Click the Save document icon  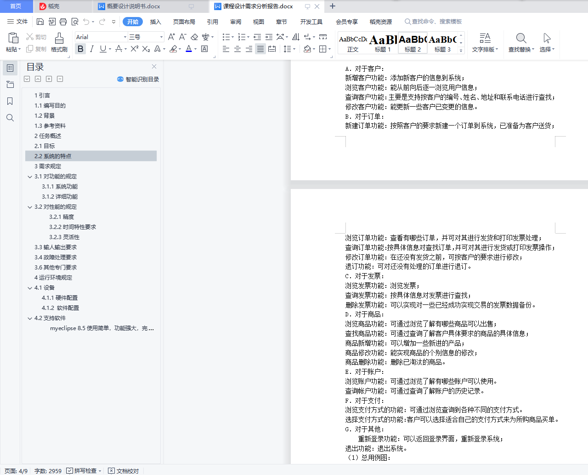(x=40, y=22)
